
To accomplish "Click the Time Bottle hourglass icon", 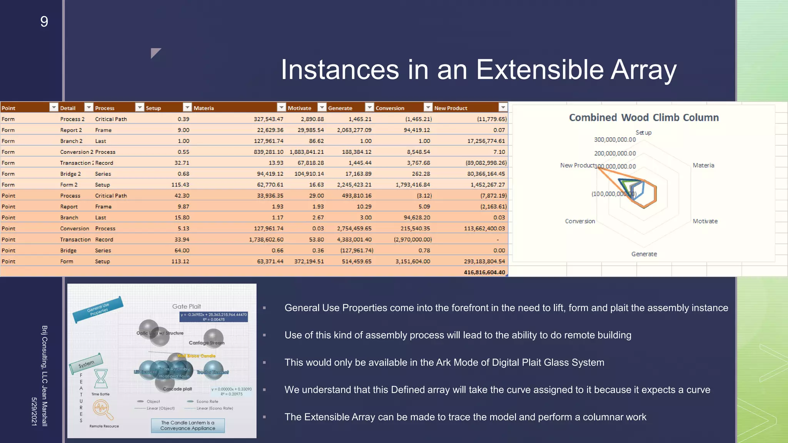I will pyautogui.click(x=101, y=379).
